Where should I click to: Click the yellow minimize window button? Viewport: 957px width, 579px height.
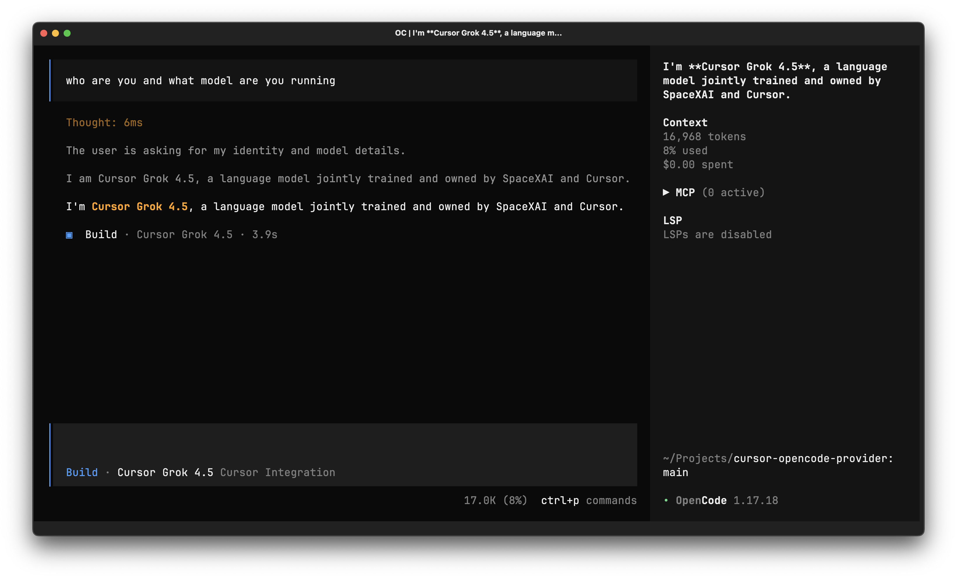[55, 33]
